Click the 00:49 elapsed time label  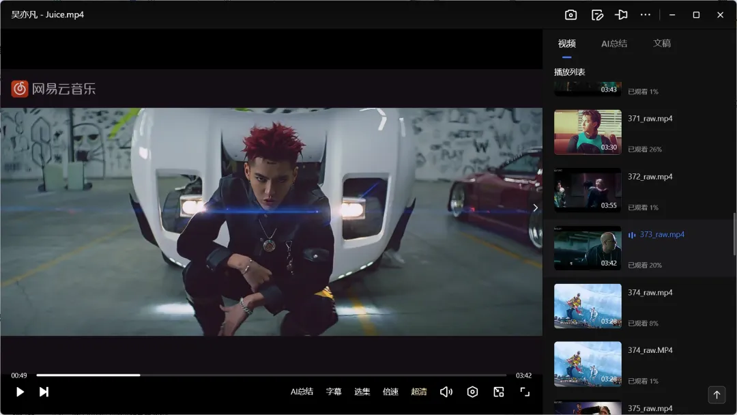(19, 375)
